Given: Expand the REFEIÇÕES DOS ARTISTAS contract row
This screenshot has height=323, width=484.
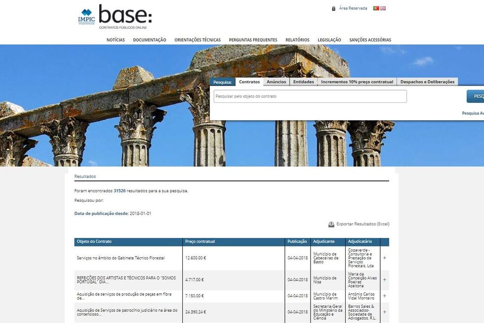Looking at the screenshot, I should [x=384, y=279].
